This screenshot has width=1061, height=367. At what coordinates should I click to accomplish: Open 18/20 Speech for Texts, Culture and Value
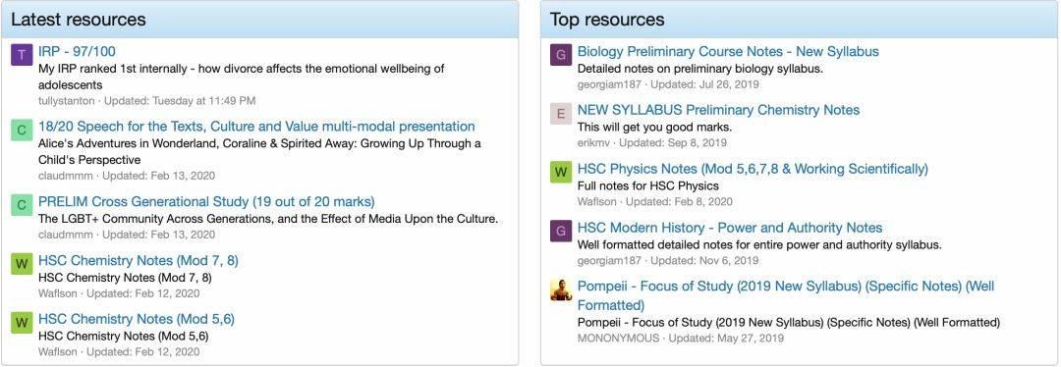[256, 127]
